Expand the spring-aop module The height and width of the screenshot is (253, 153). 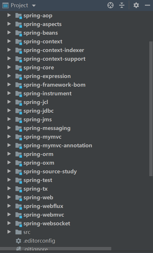click(9, 15)
